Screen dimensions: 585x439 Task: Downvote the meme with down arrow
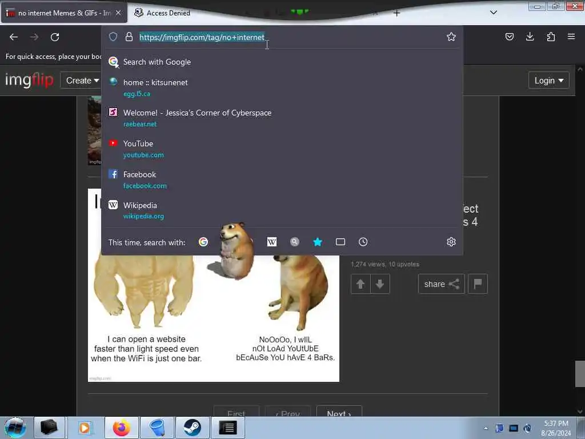[380, 284]
